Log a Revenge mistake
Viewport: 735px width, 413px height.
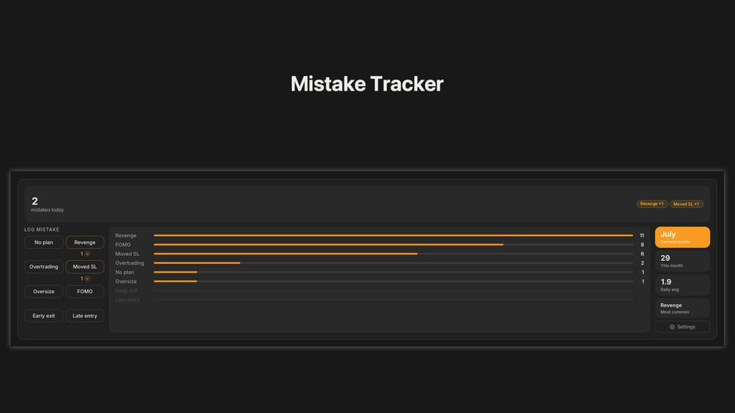[x=85, y=243]
